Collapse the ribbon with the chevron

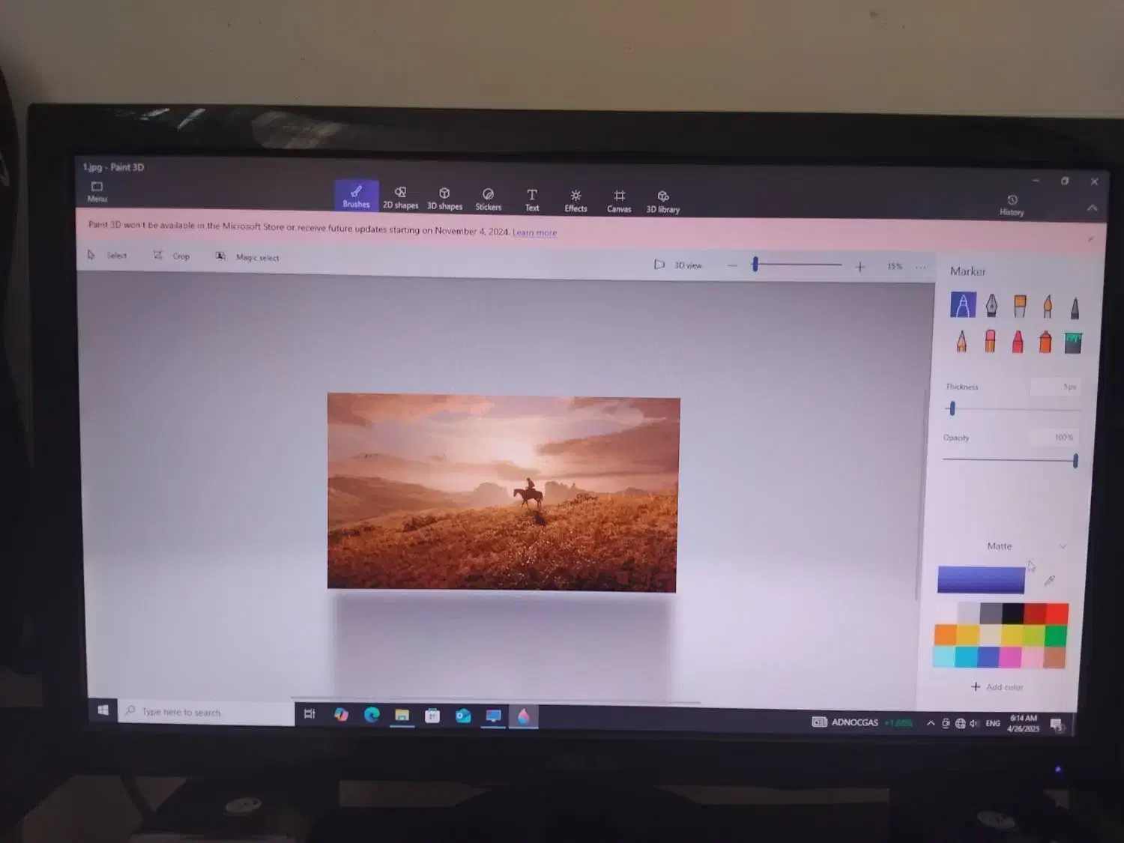tap(1093, 208)
